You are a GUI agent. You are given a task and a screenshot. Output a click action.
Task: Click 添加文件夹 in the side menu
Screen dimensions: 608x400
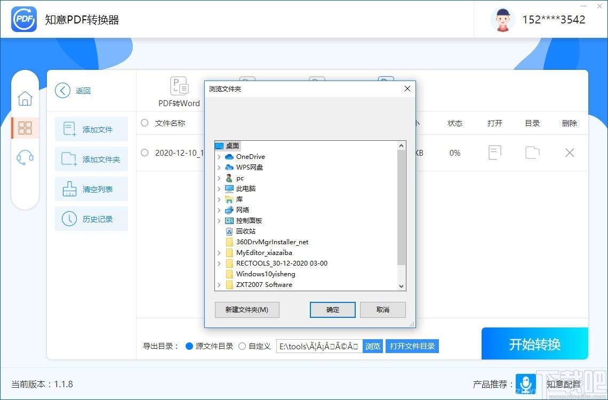91,159
